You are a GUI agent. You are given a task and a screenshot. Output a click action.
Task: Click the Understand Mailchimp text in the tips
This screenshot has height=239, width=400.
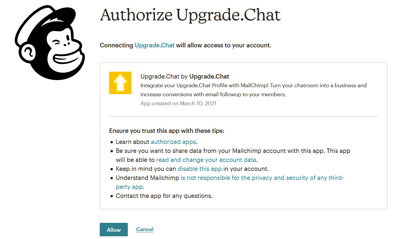(x=148, y=178)
